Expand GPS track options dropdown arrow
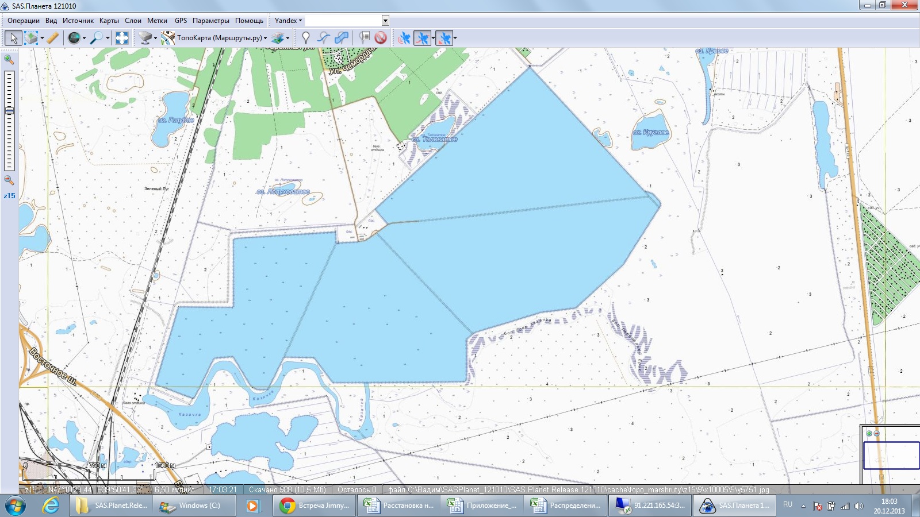 (432, 38)
